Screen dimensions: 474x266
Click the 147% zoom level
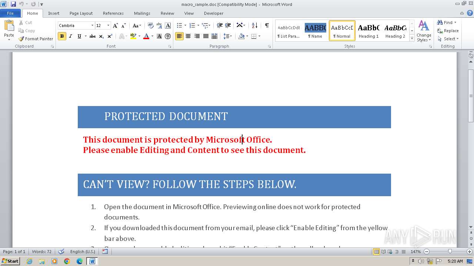(416, 252)
